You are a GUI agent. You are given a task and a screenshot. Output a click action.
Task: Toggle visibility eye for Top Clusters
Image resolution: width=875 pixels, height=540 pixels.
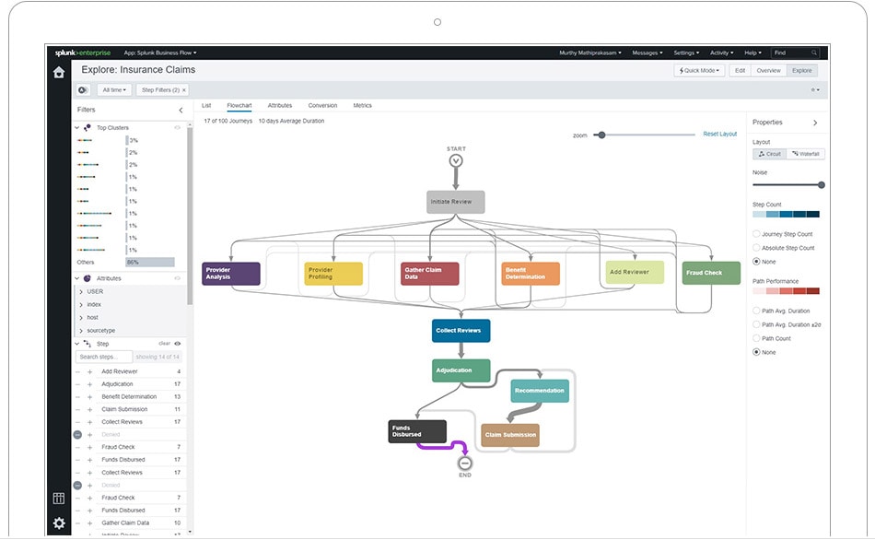pos(178,128)
